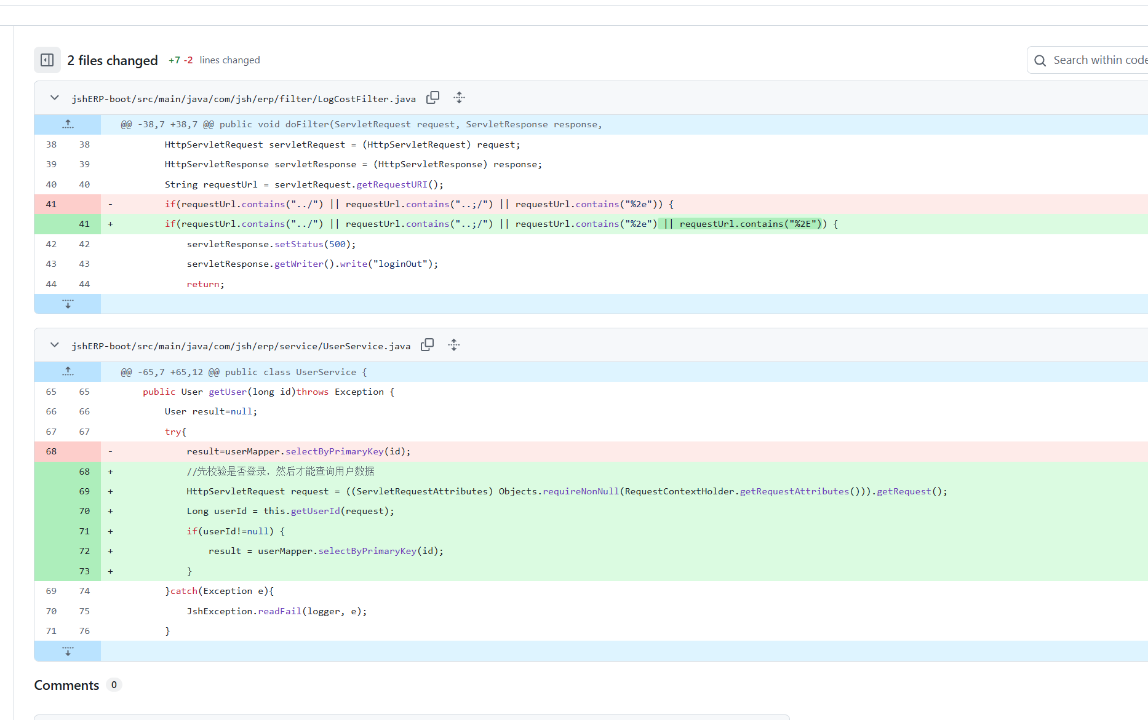Image resolution: width=1148 pixels, height=720 pixels.
Task: Expand lines above in UserService.java hunk
Action: [x=68, y=371]
